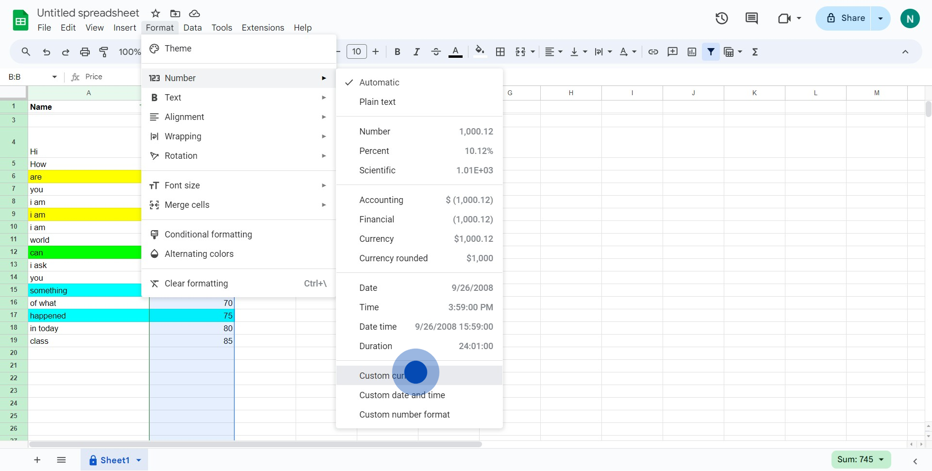
Task: Open the Insert menu
Action: pyautogui.click(x=125, y=28)
